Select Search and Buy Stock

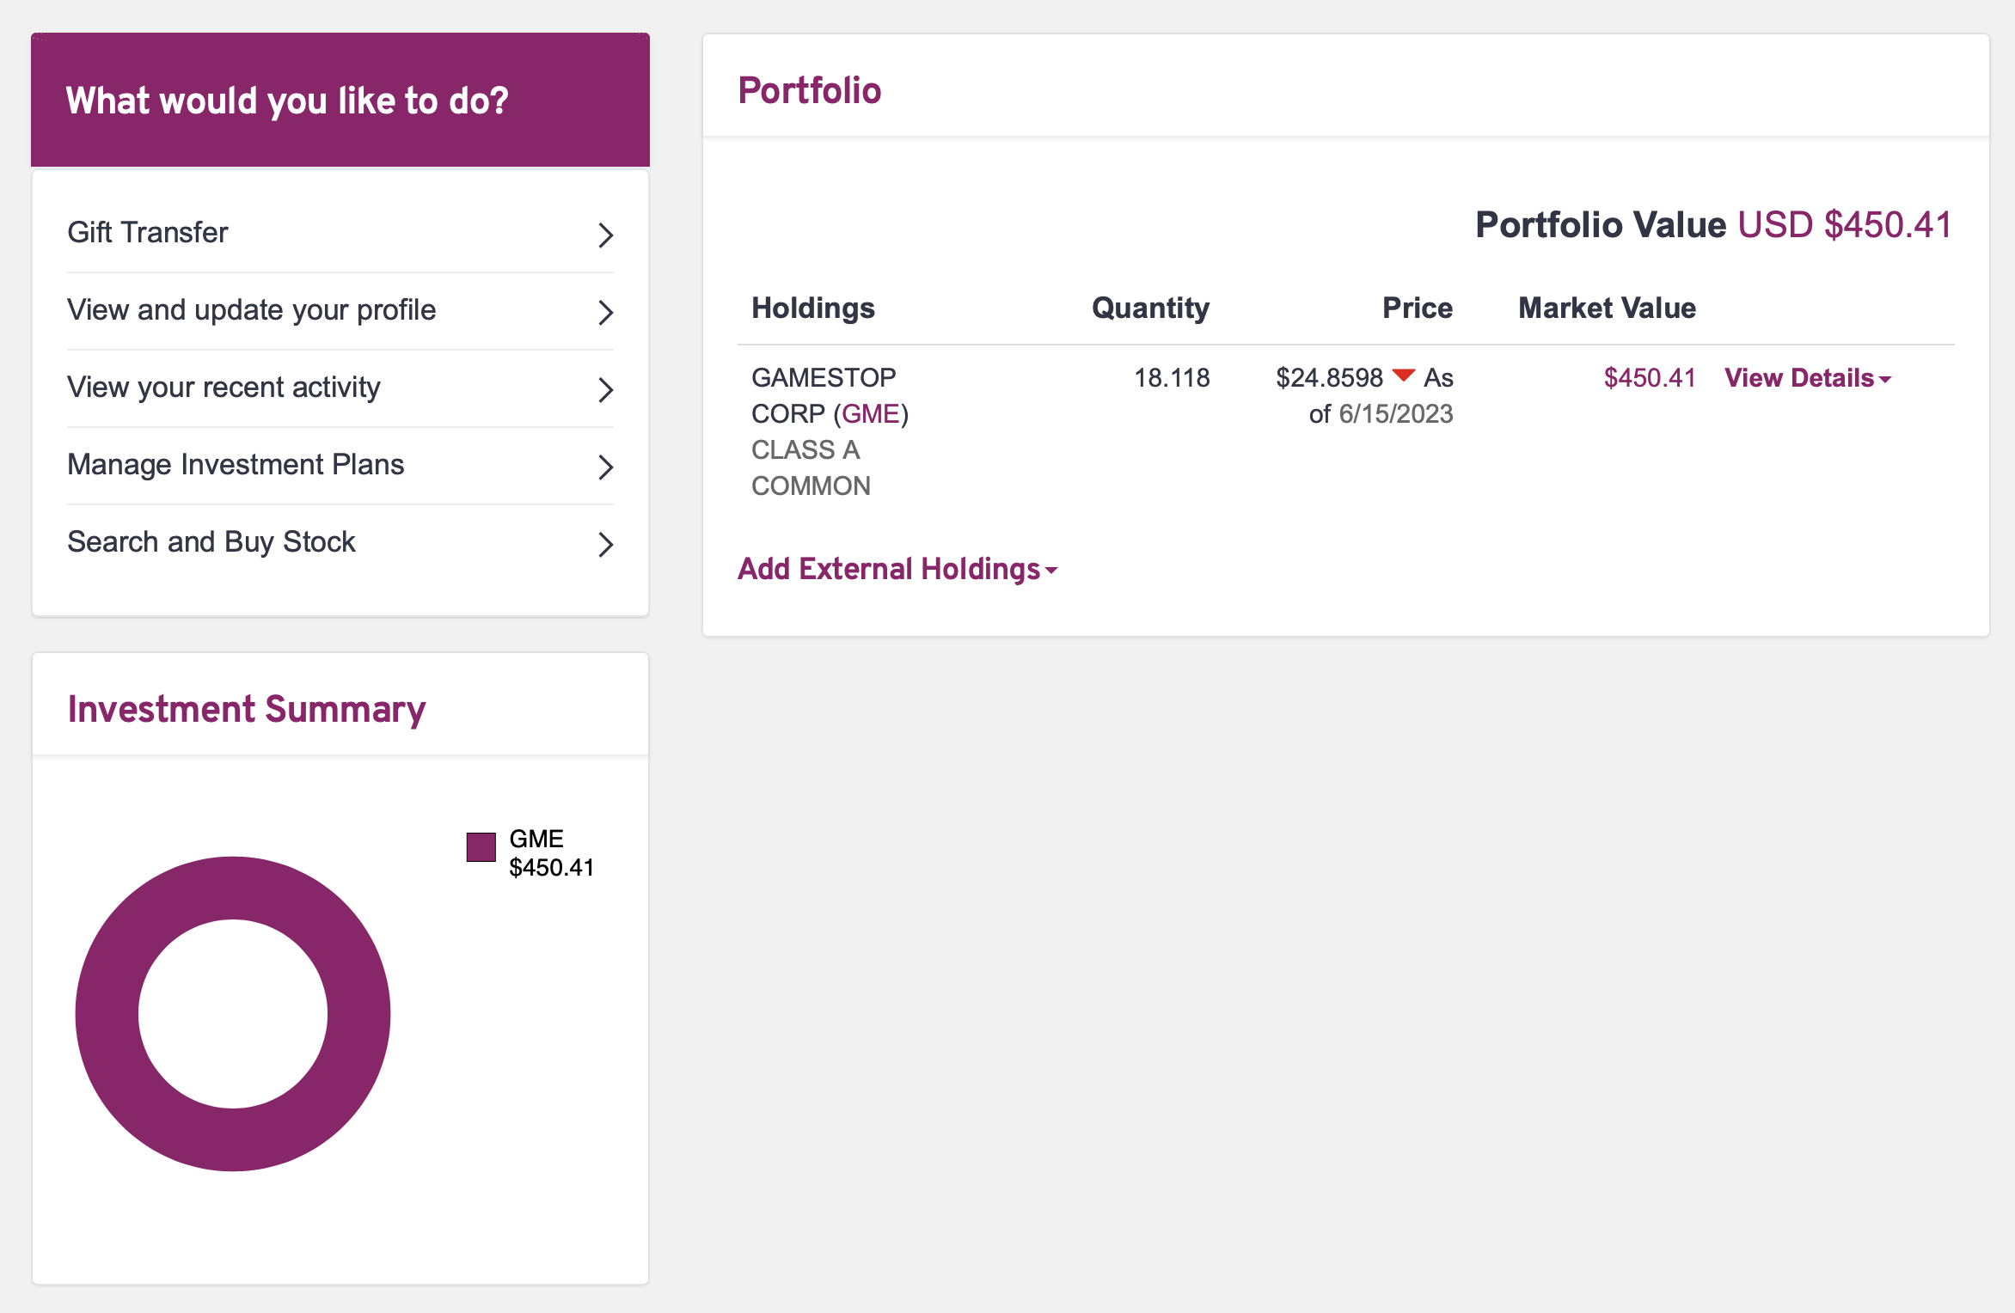pyautogui.click(x=211, y=542)
